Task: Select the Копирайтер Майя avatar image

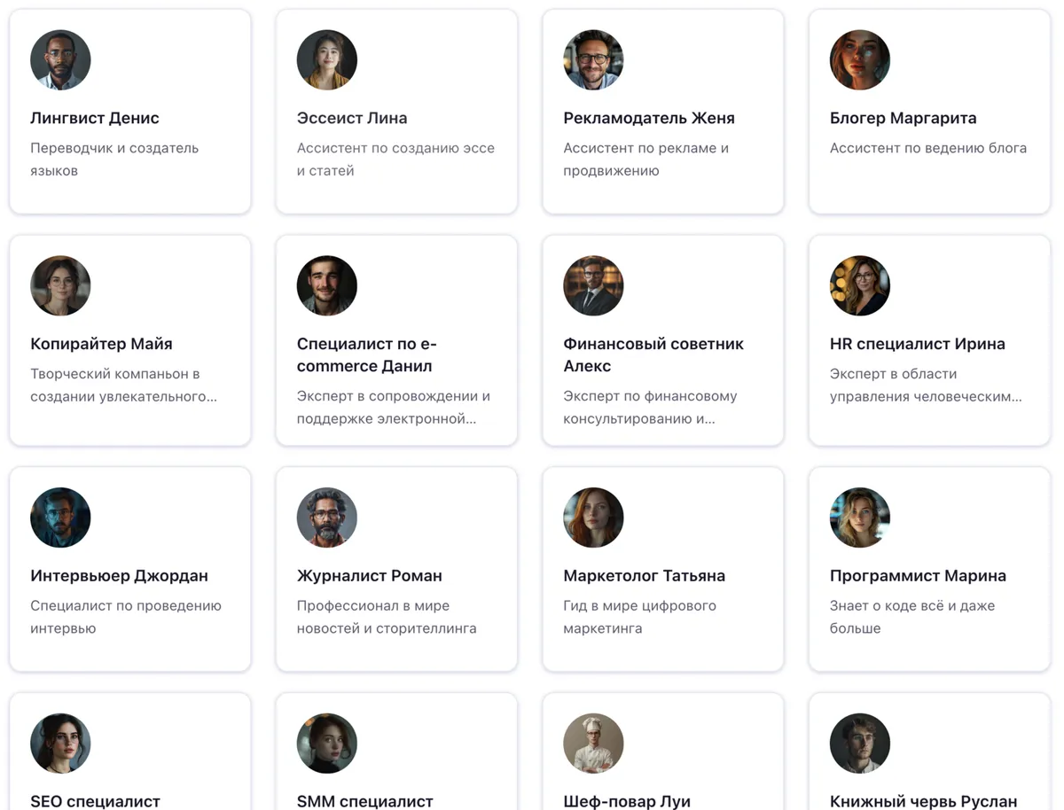Action: (x=60, y=285)
